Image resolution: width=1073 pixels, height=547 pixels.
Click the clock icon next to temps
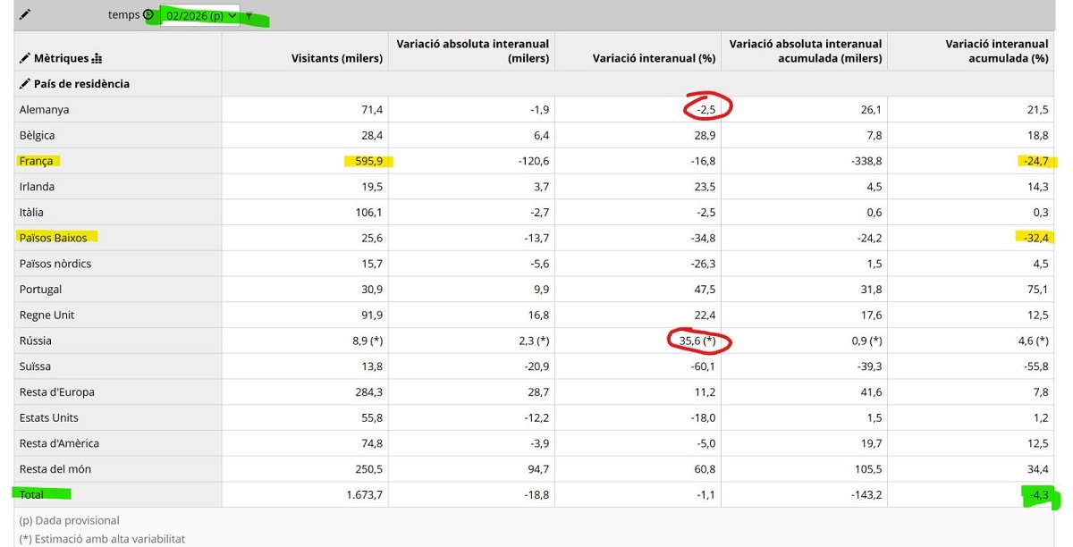point(148,14)
